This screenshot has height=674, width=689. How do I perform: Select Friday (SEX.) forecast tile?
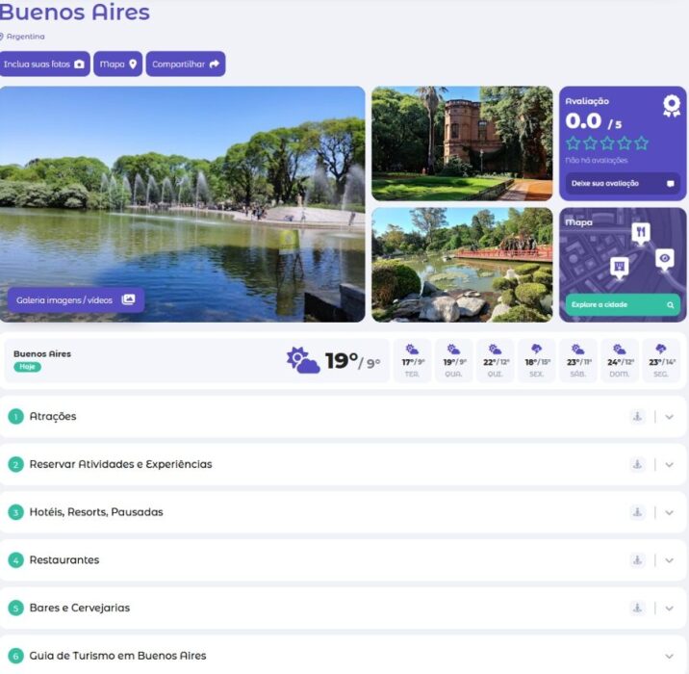click(x=537, y=361)
